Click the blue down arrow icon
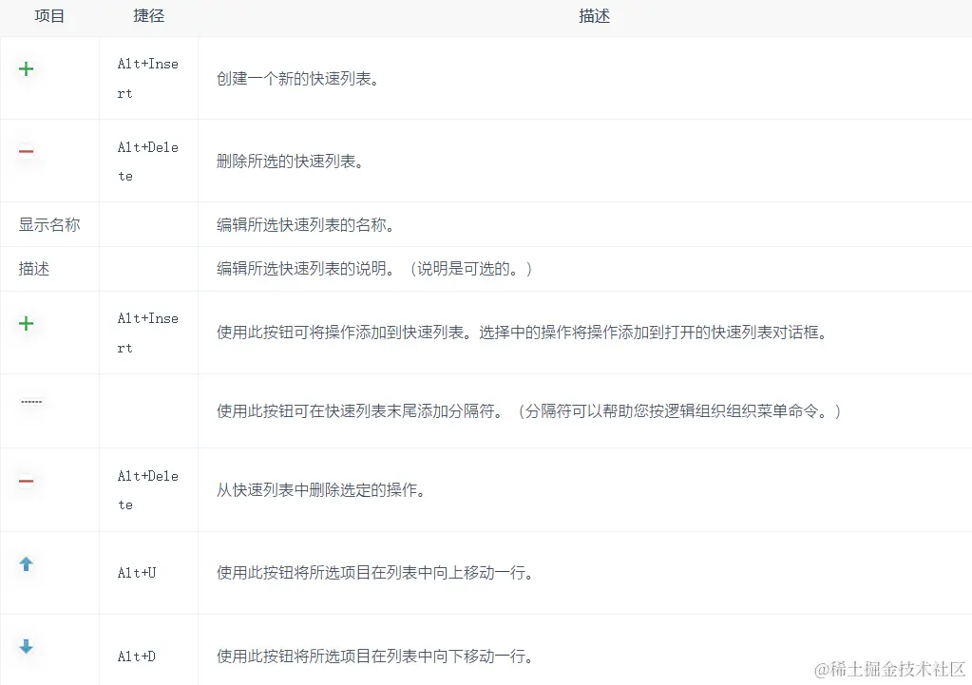Viewport: 972px width, 685px height. click(26, 647)
